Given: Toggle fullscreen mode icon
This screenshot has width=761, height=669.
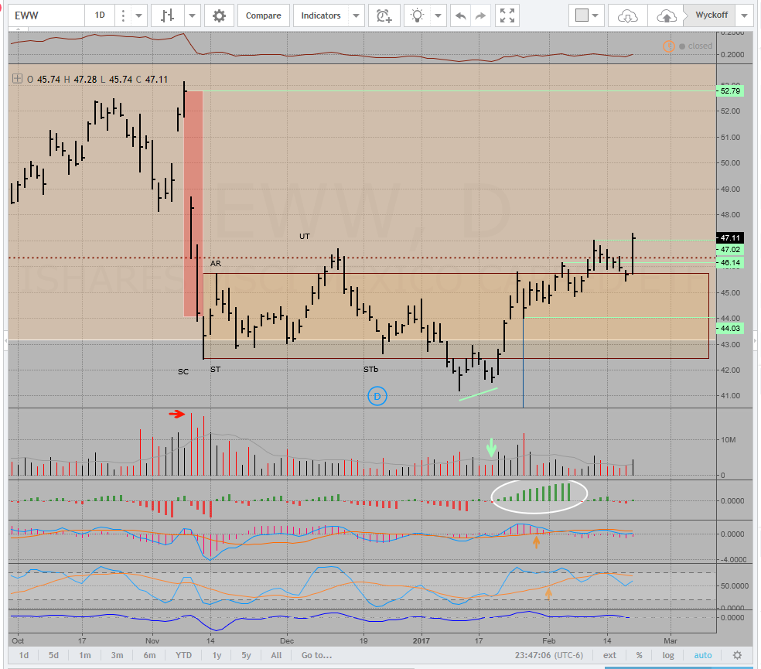Looking at the screenshot, I should pos(507,15).
